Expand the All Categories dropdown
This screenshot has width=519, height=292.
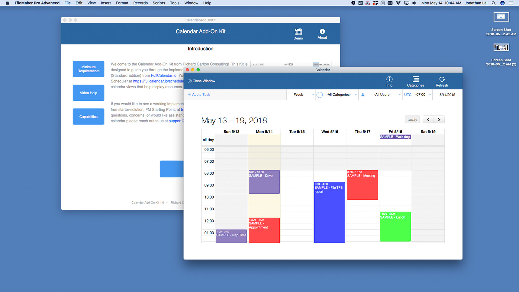(x=341, y=95)
